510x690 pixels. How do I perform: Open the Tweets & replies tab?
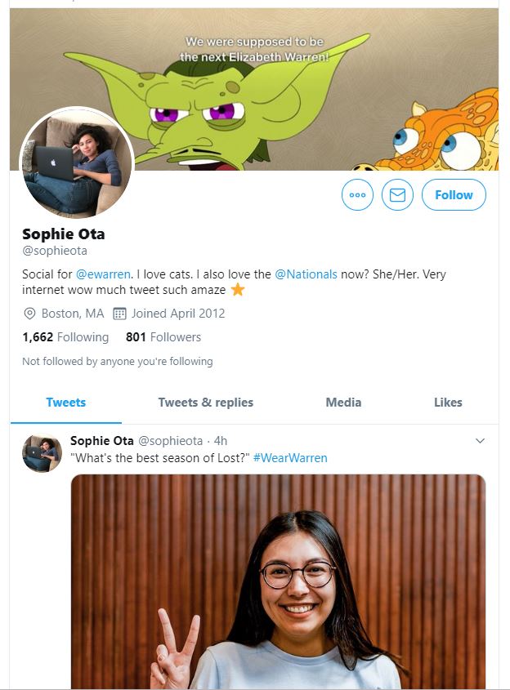point(205,403)
